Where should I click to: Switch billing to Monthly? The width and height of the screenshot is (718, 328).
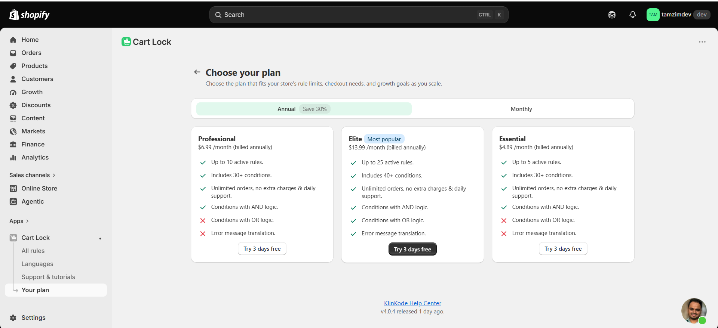(521, 109)
